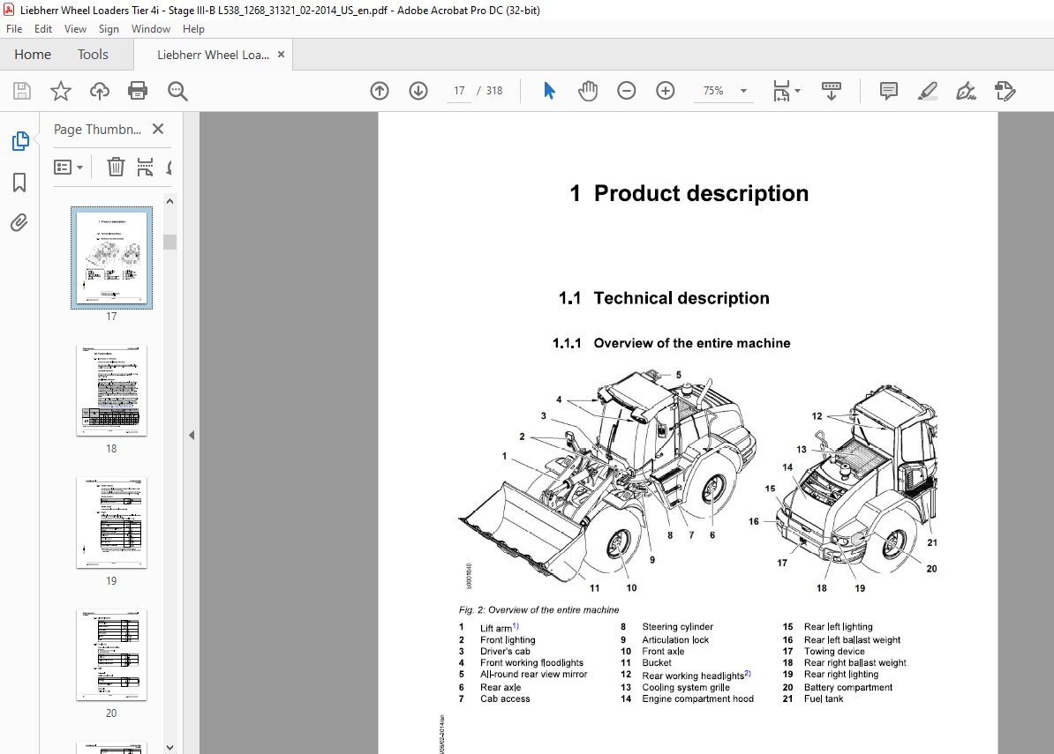Add a sticky note comment
Screen dimensions: 1054x754
coord(889,91)
